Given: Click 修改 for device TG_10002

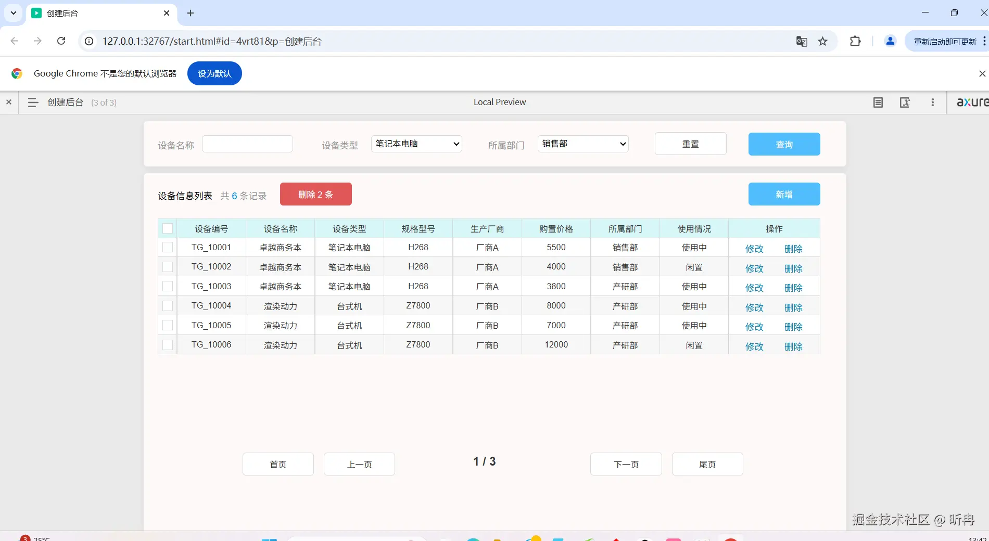Looking at the screenshot, I should 754,268.
